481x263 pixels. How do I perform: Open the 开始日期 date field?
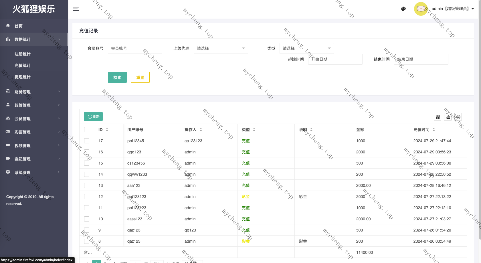pos(335,59)
